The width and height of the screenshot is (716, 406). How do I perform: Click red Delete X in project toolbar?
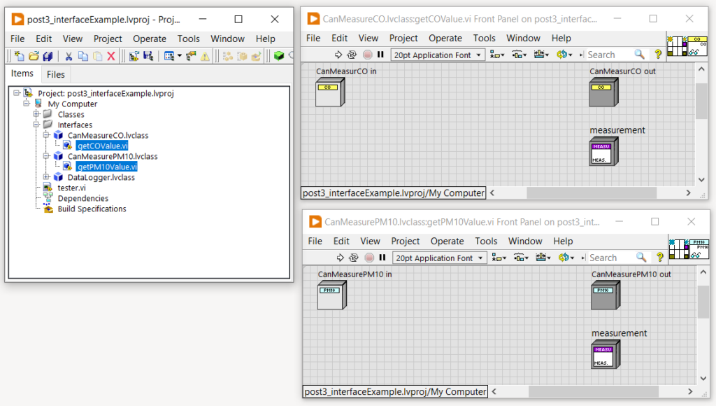110,56
